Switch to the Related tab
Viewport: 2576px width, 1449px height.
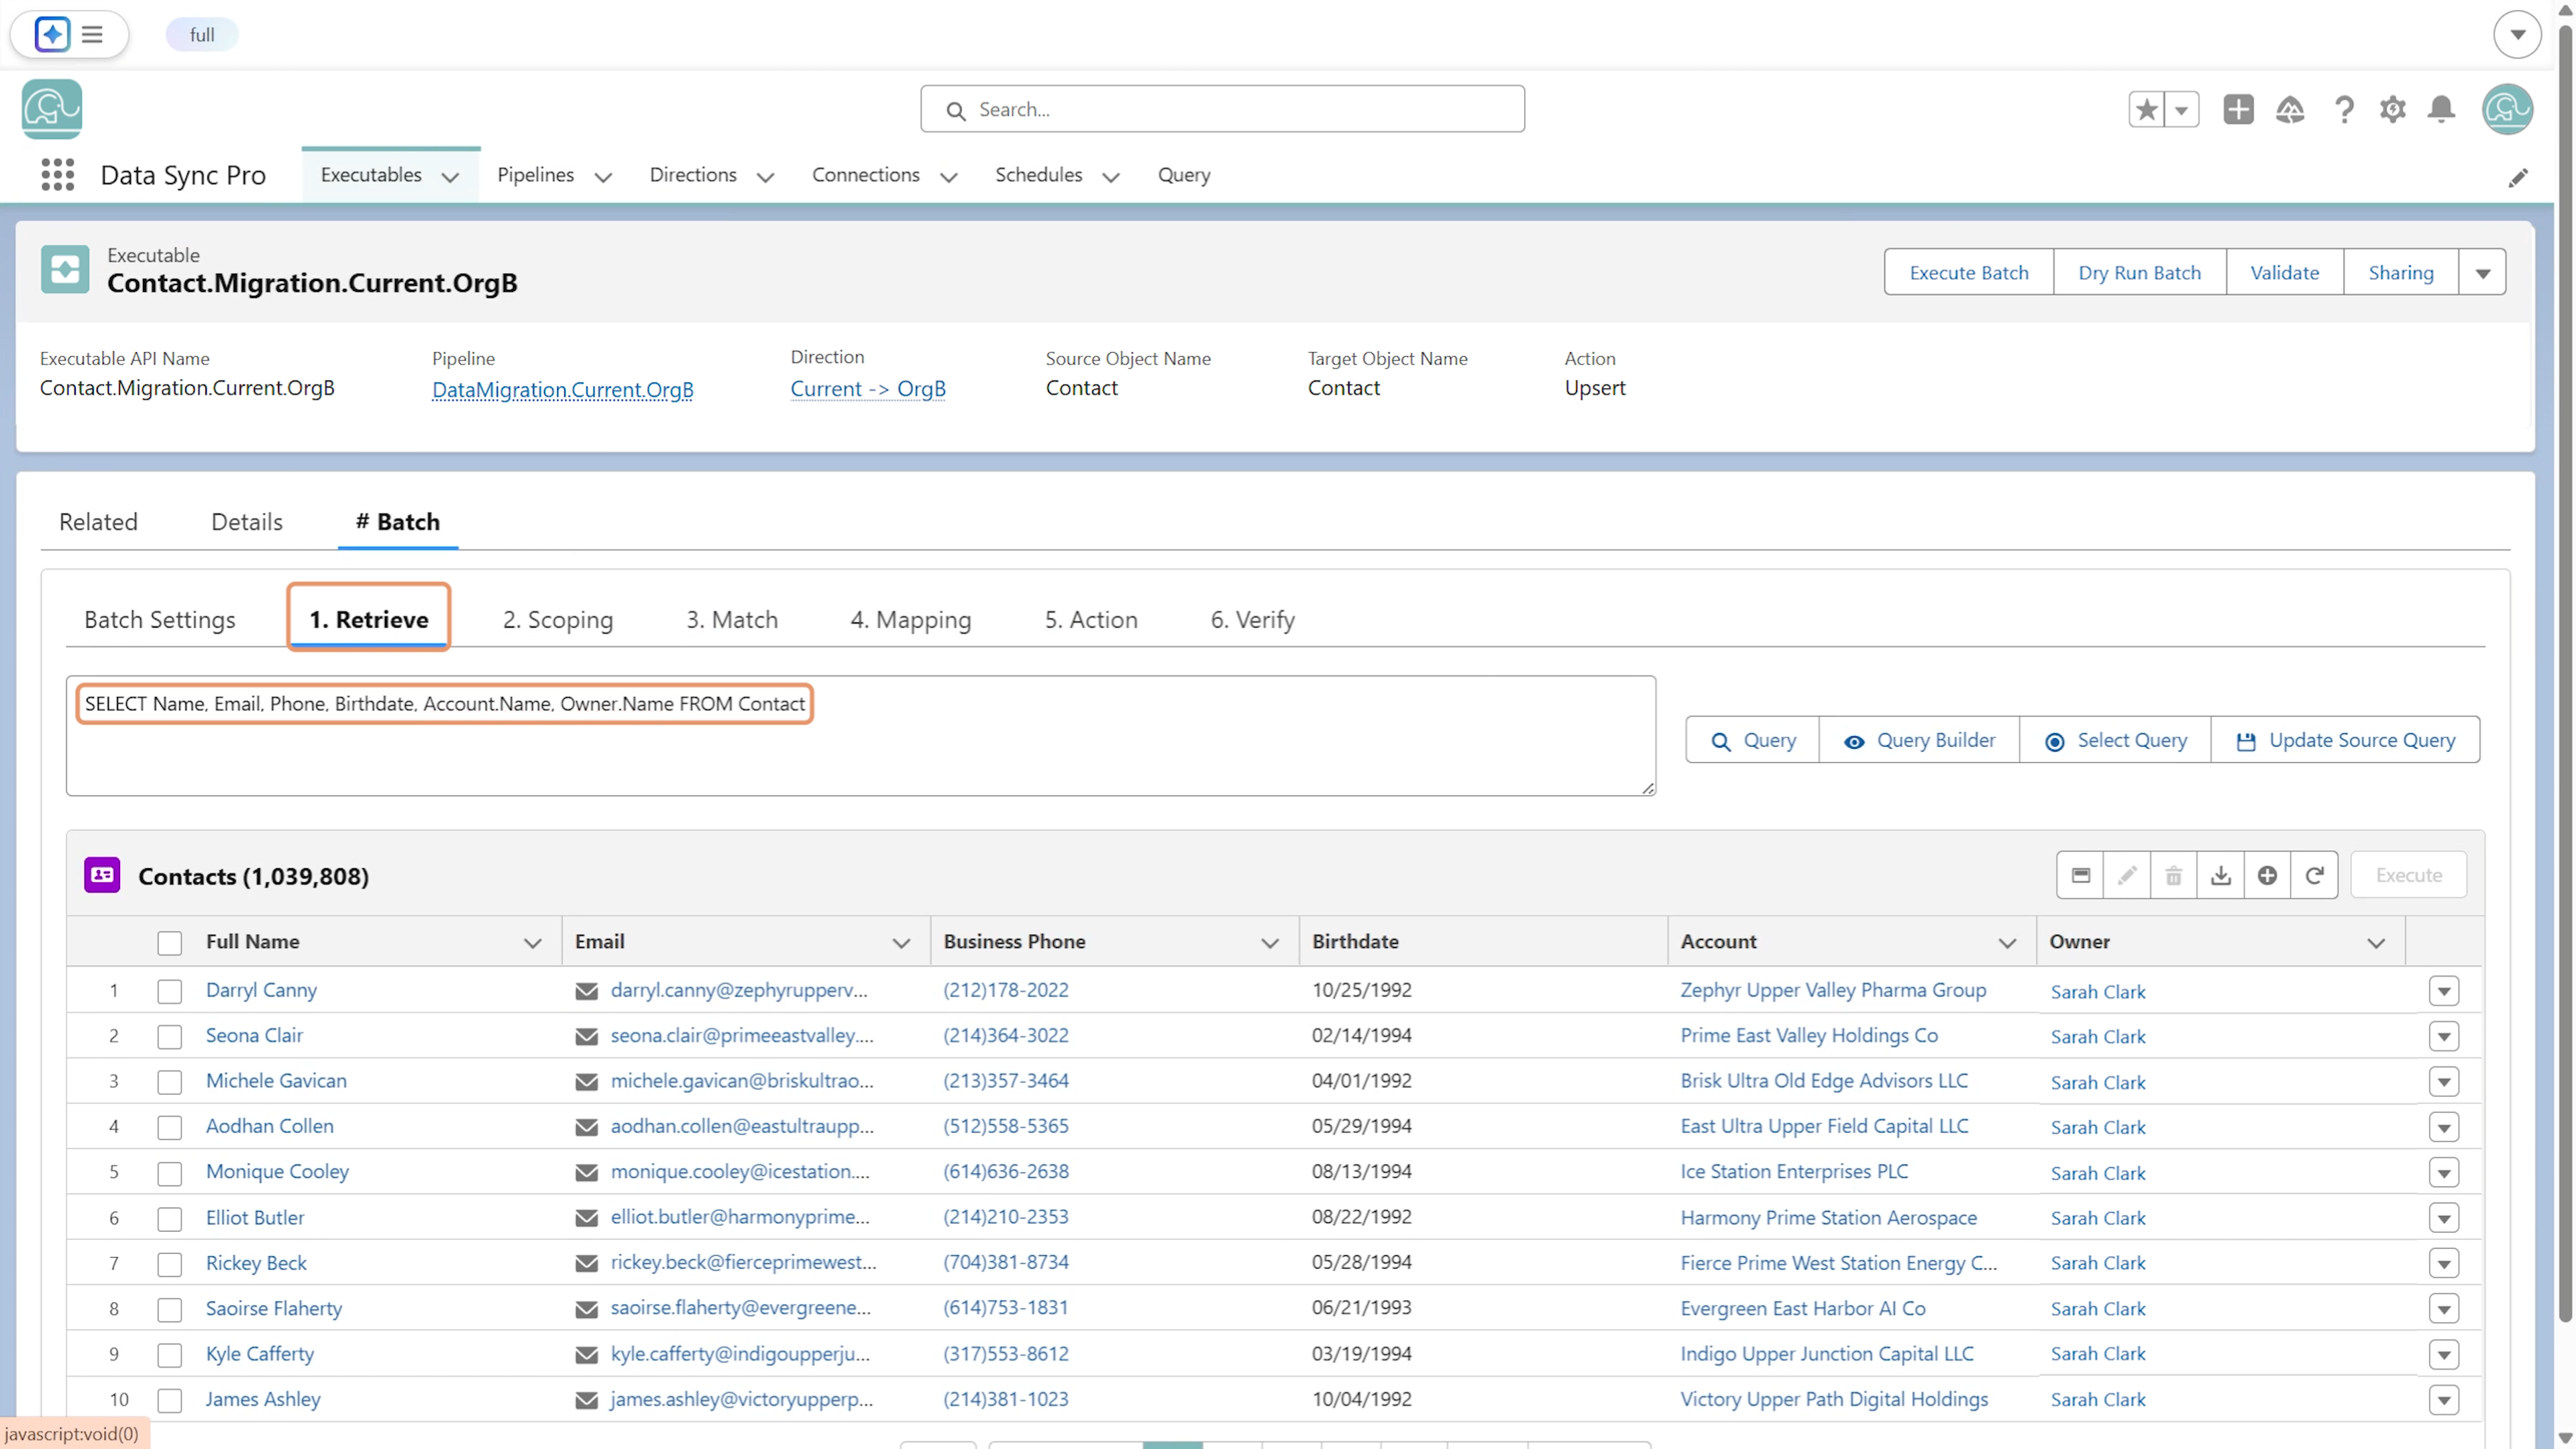click(98, 522)
